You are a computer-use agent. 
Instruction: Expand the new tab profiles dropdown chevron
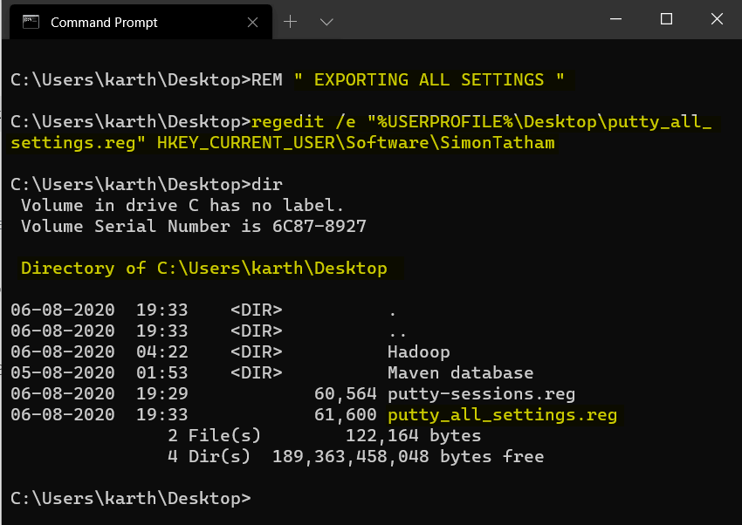pos(326,21)
